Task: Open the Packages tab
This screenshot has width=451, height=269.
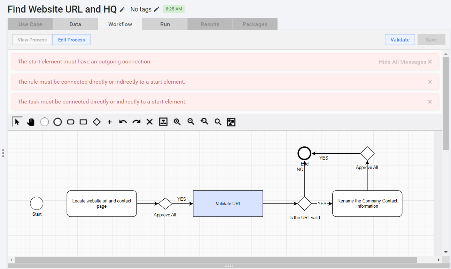Action: (255, 24)
